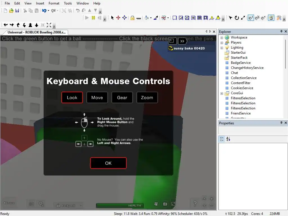
Task: Select the yellow Motor surface icon
Action: [x=218, y=18]
